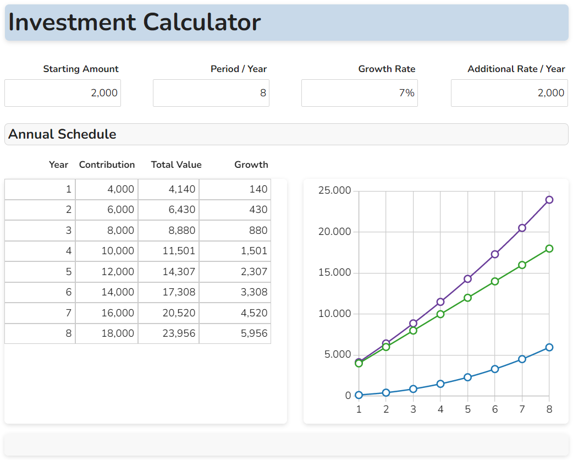Viewport: 573px width, 460px height.
Task: Click the Total Value column header
Action: (176, 165)
